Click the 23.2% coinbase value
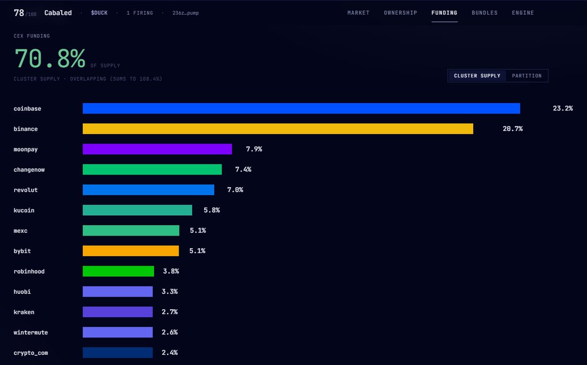The image size is (587, 365). (563, 108)
